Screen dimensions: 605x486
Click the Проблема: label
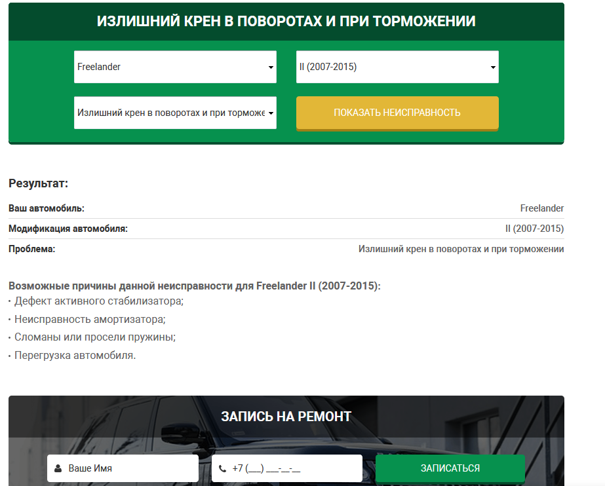(x=31, y=250)
